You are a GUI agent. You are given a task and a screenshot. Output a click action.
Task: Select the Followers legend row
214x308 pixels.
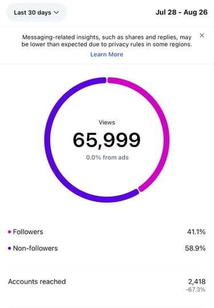pyautogui.click(x=107, y=232)
